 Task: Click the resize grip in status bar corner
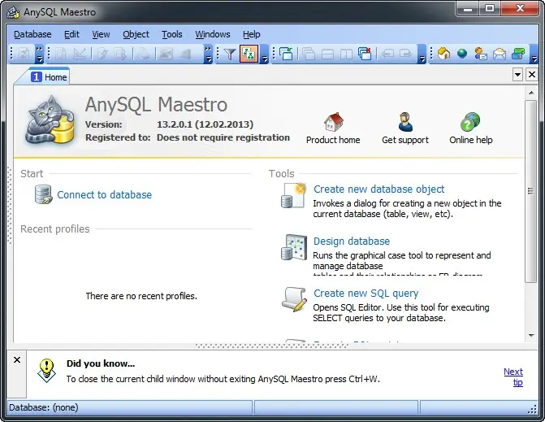(x=533, y=410)
